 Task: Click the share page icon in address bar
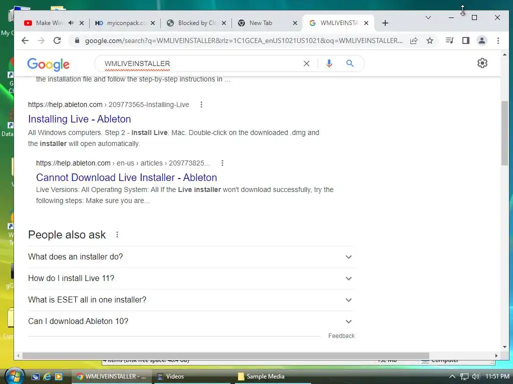414,40
